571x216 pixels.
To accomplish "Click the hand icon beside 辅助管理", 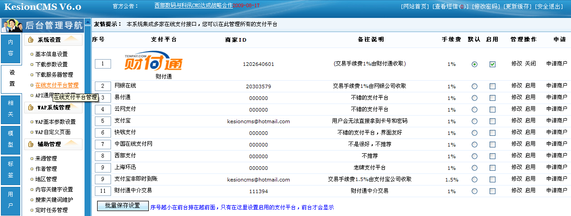I will 31,144.
